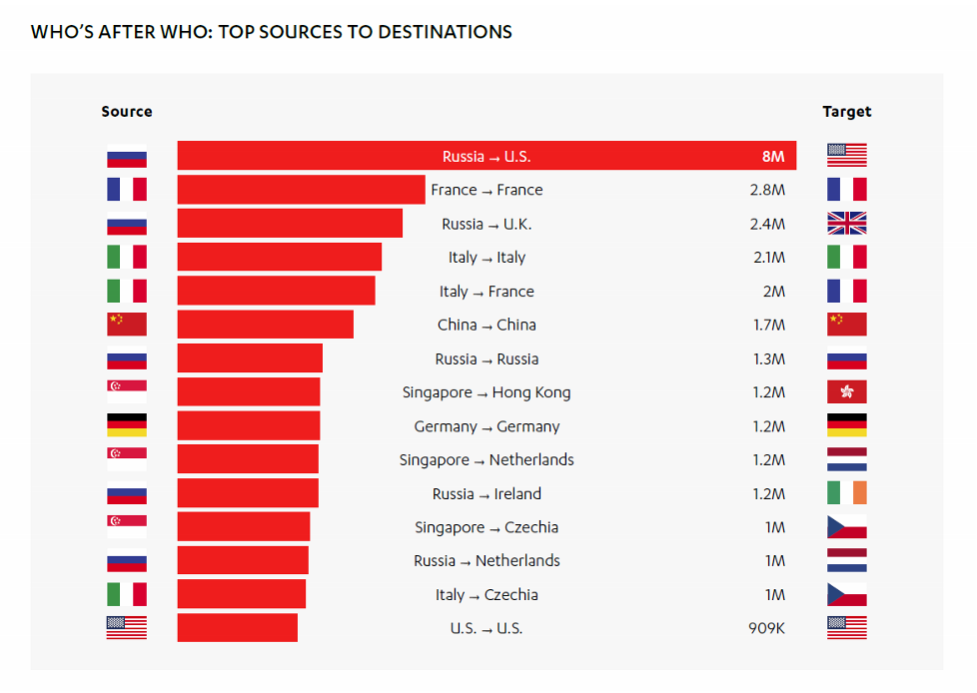Click the Singapore → Hong Kong label
Screen dimensions: 977x693
(487, 392)
